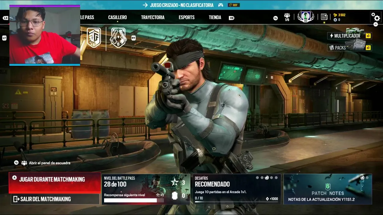Select second Patch Notes carousel dot
This screenshot has height=215, width=383.
[367, 178]
